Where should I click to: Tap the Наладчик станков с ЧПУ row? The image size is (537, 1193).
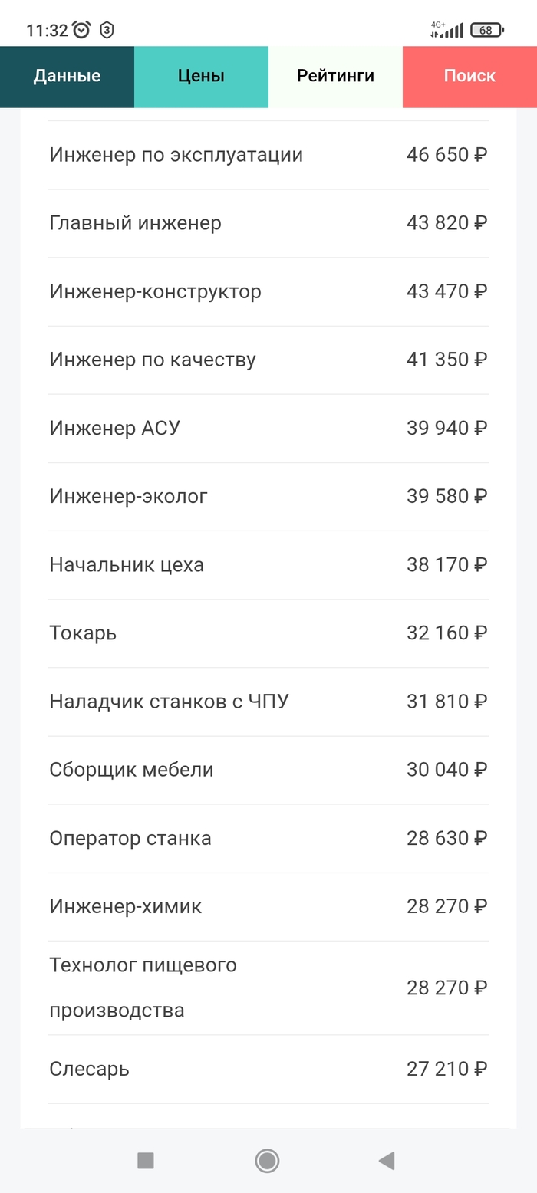(x=268, y=701)
